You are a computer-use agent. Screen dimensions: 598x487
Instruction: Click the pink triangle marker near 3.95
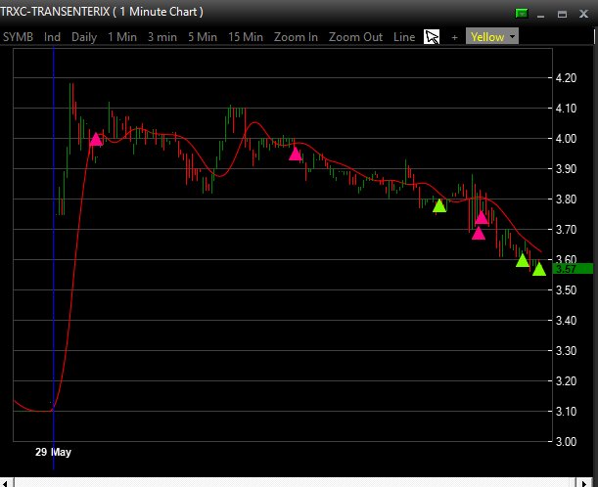pyautogui.click(x=295, y=154)
